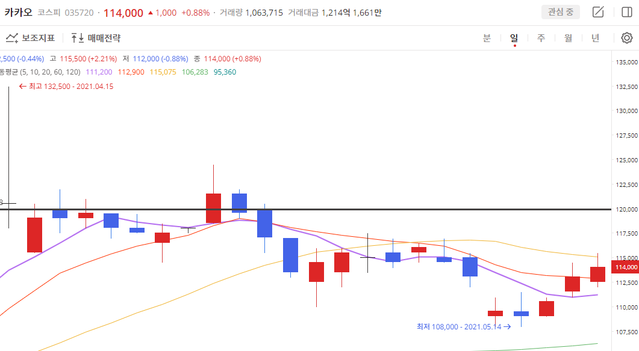Switch to the 분 minute chart tab
The width and height of the screenshot is (639, 351).
[487, 38]
